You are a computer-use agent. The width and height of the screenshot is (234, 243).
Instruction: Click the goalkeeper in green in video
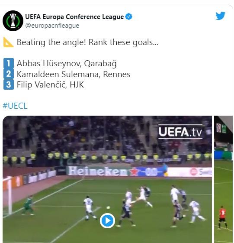(29, 205)
